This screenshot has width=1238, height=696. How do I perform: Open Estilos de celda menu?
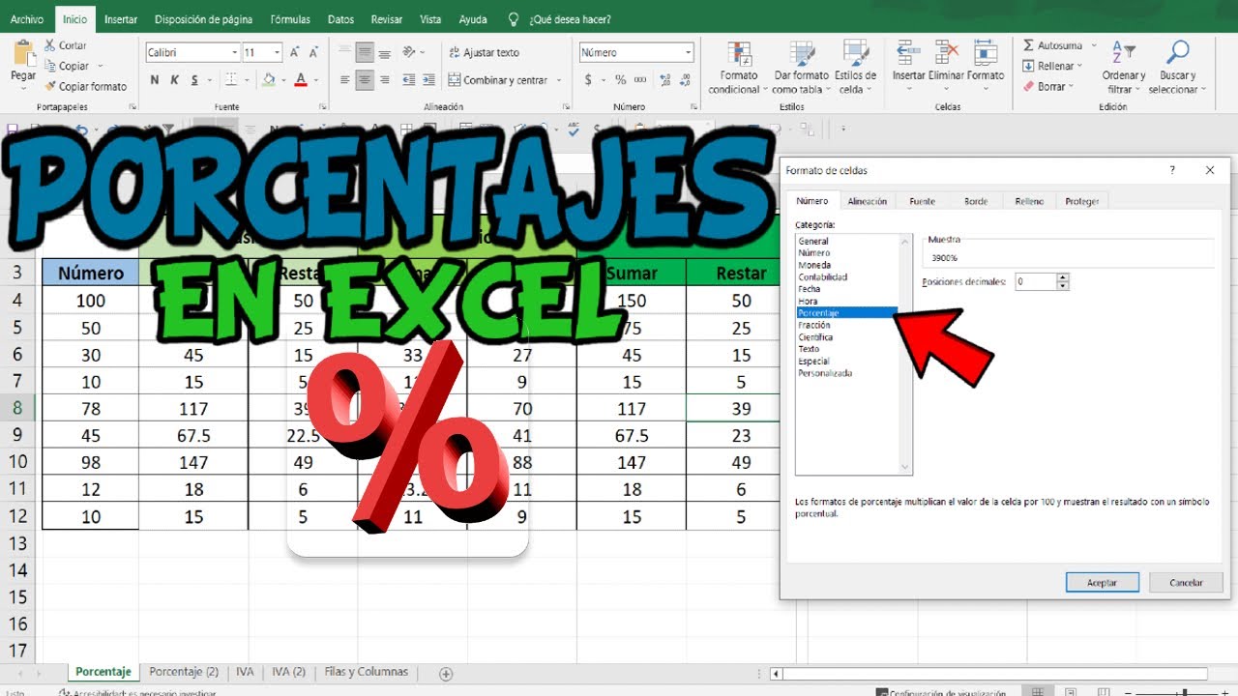click(855, 68)
